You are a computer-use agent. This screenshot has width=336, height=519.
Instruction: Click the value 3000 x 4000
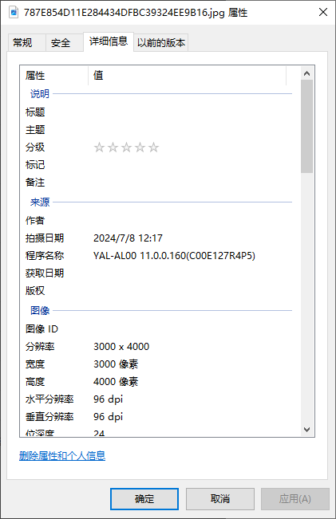pyautogui.click(x=121, y=347)
